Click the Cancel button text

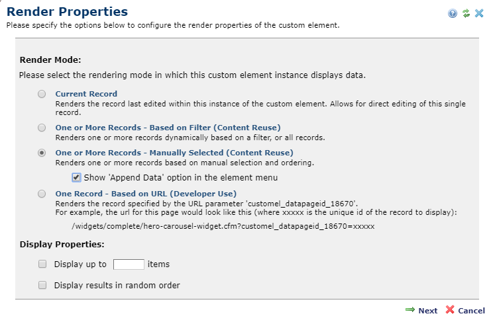(471, 311)
